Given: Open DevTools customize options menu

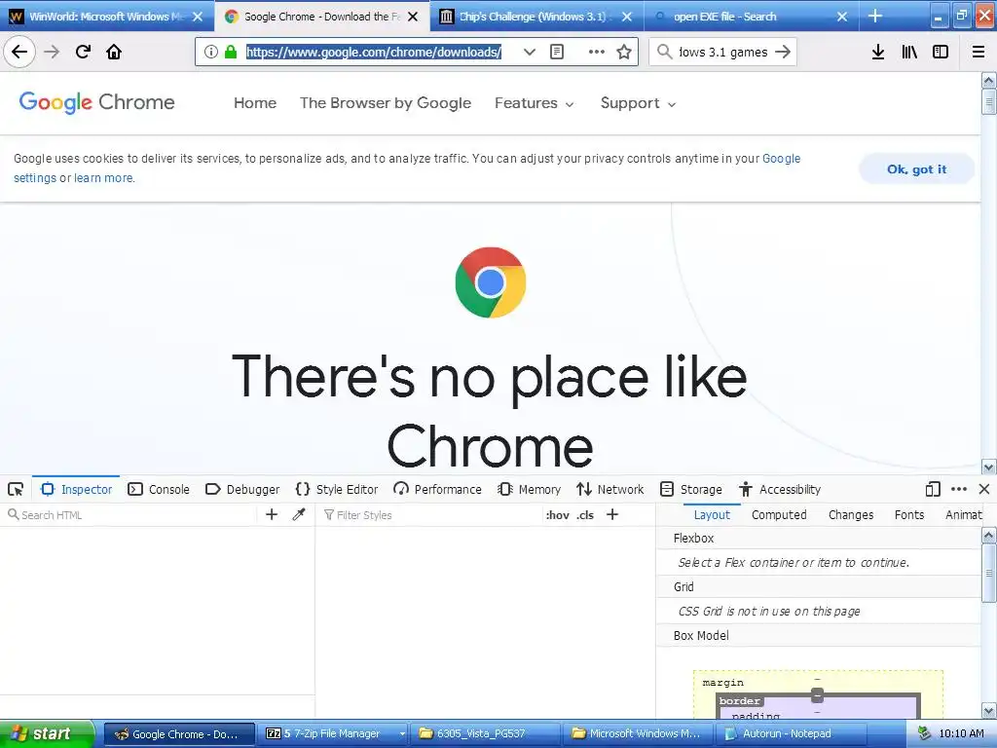Looking at the screenshot, I should (x=959, y=489).
